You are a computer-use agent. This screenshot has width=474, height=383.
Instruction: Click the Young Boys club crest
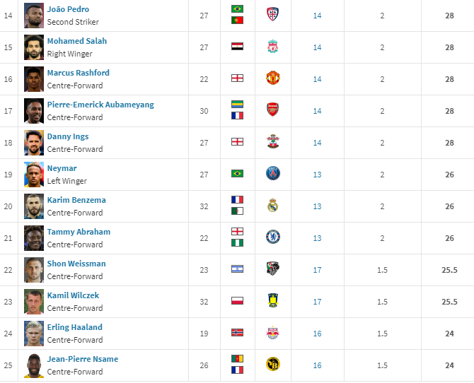tap(272, 365)
